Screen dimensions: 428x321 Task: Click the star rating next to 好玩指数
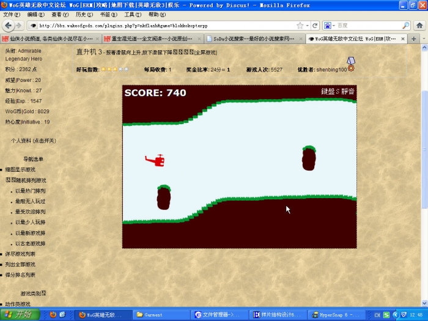click(115, 69)
